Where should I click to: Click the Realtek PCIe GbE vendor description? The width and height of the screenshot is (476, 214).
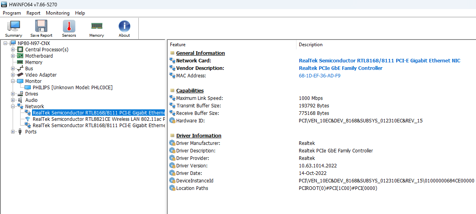pos(341,68)
